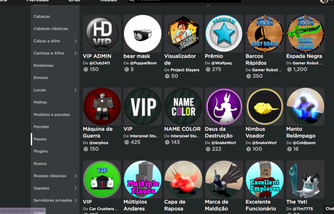This screenshot has height=214, width=334.
Task: Click the Marca de Maldição icon
Action: pos(224,179)
